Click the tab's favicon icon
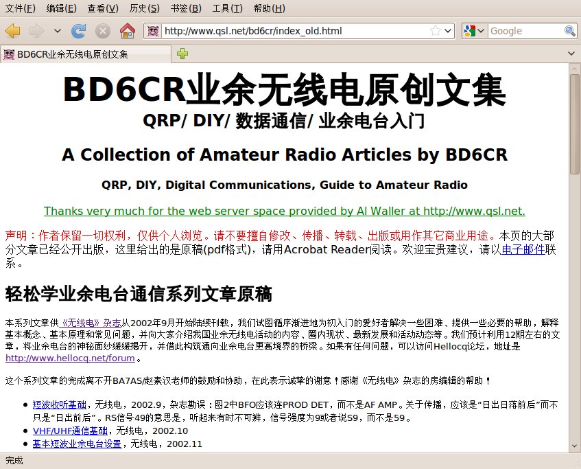Screen dimensions: 581x469 click(9, 54)
